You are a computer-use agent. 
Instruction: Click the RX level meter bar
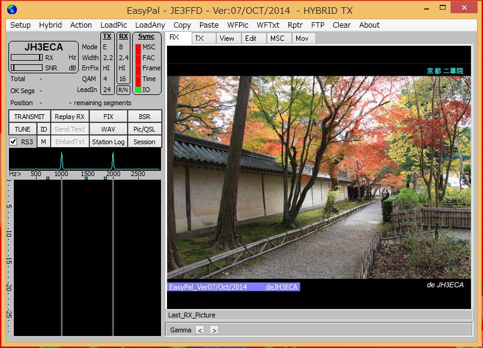pos(26,58)
